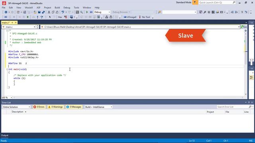The height and width of the screenshot is (143, 255).
Task: Sort by the File column header
Action: [x=227, y=112]
